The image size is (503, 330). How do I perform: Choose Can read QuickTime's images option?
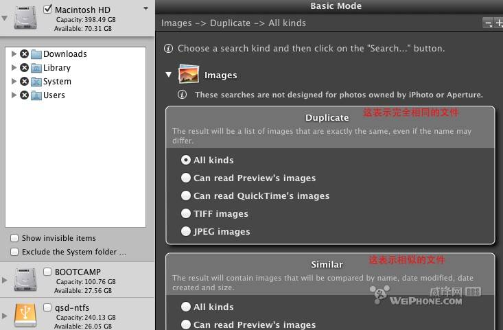pos(186,196)
